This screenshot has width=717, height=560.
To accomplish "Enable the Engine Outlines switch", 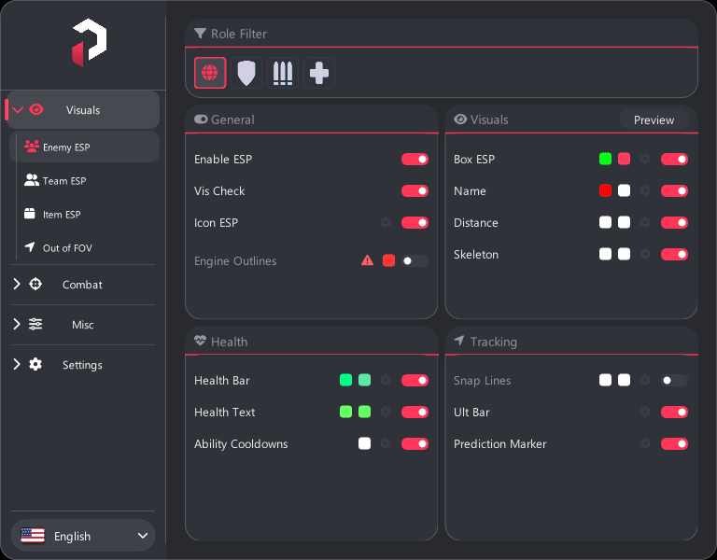I will 415,260.
